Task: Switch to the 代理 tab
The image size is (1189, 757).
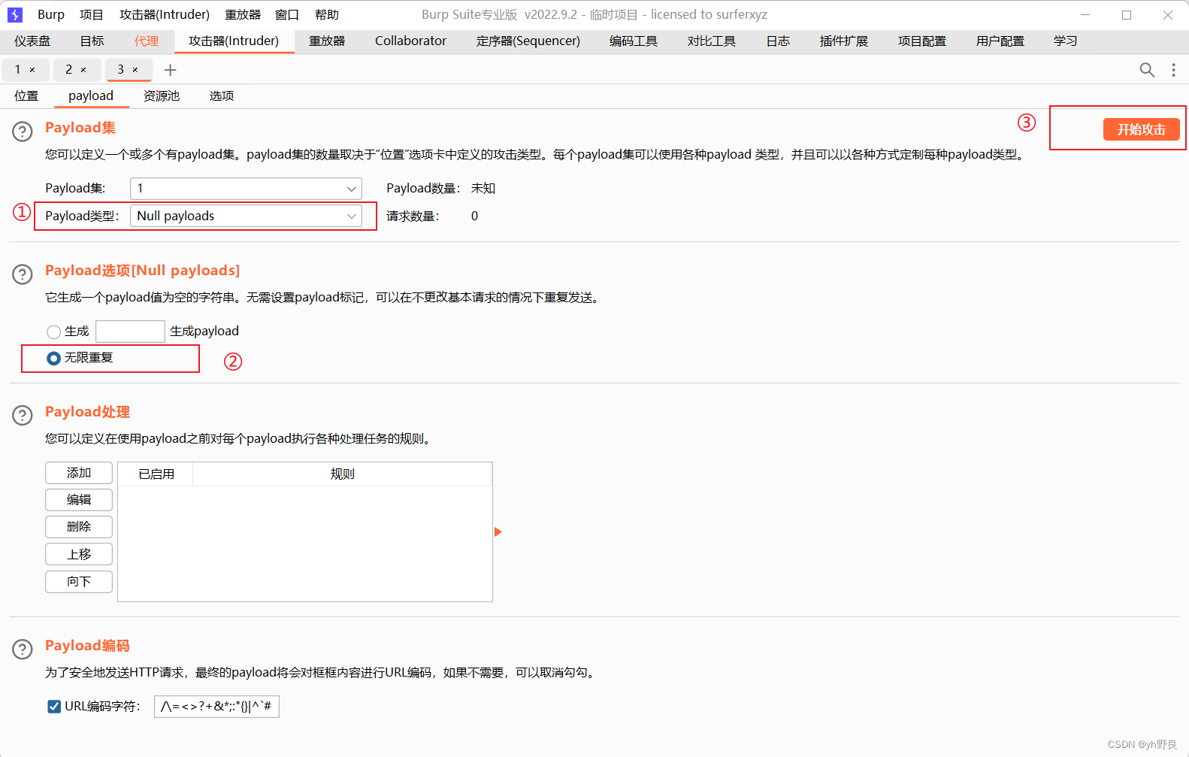Action: tap(147, 41)
